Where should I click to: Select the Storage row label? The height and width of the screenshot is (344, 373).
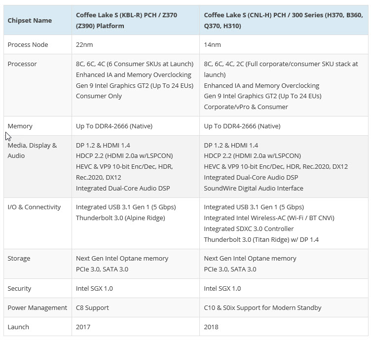pyautogui.click(x=19, y=258)
